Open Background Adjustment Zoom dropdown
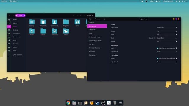The image size is (189, 106). click(x=167, y=52)
